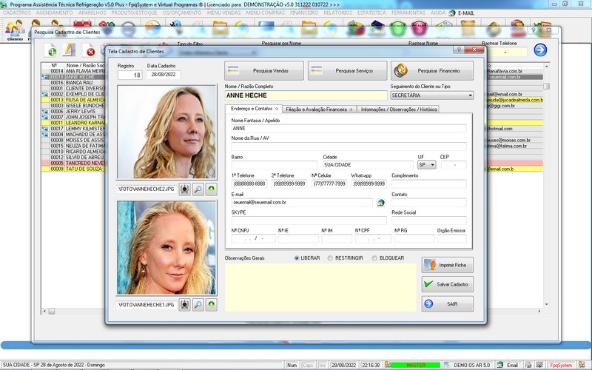Click the SAIR button

448,304
